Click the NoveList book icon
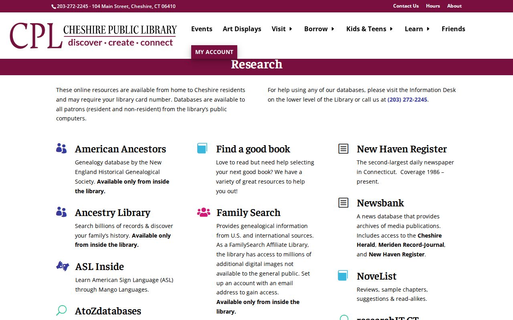The image size is (513, 320). pyautogui.click(x=343, y=276)
